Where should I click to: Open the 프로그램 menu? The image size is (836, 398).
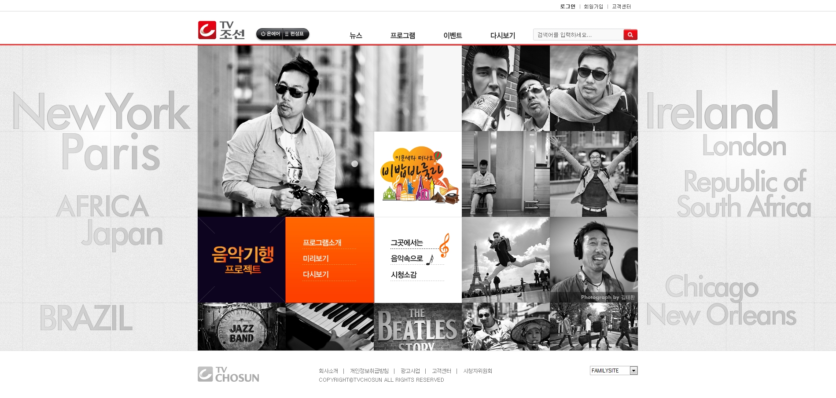click(x=402, y=36)
